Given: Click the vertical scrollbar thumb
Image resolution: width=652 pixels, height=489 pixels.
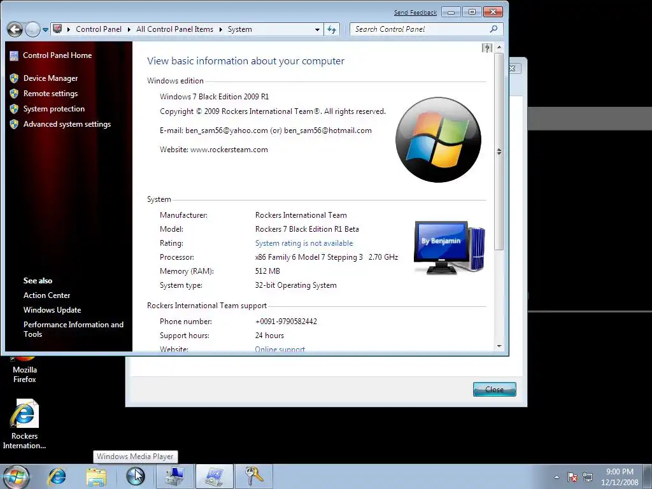Looking at the screenshot, I should (499, 152).
